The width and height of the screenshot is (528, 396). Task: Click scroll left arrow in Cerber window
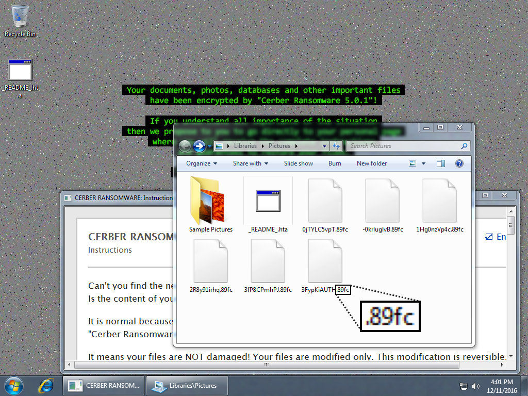click(70, 365)
